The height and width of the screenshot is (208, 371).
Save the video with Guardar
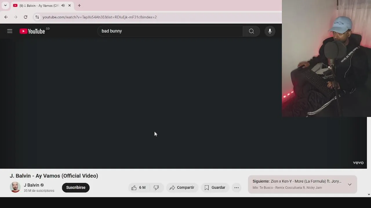[x=215, y=187]
